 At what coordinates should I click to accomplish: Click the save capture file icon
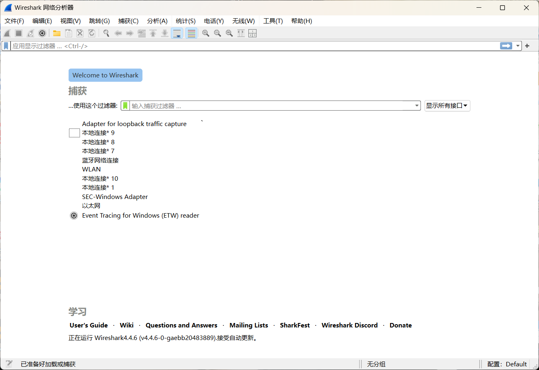click(x=69, y=33)
